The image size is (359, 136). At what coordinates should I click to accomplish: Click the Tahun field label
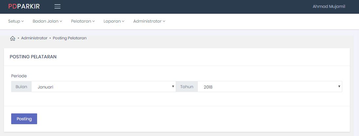click(x=187, y=87)
